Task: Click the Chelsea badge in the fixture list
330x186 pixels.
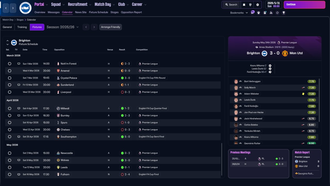Action: pos(58,130)
